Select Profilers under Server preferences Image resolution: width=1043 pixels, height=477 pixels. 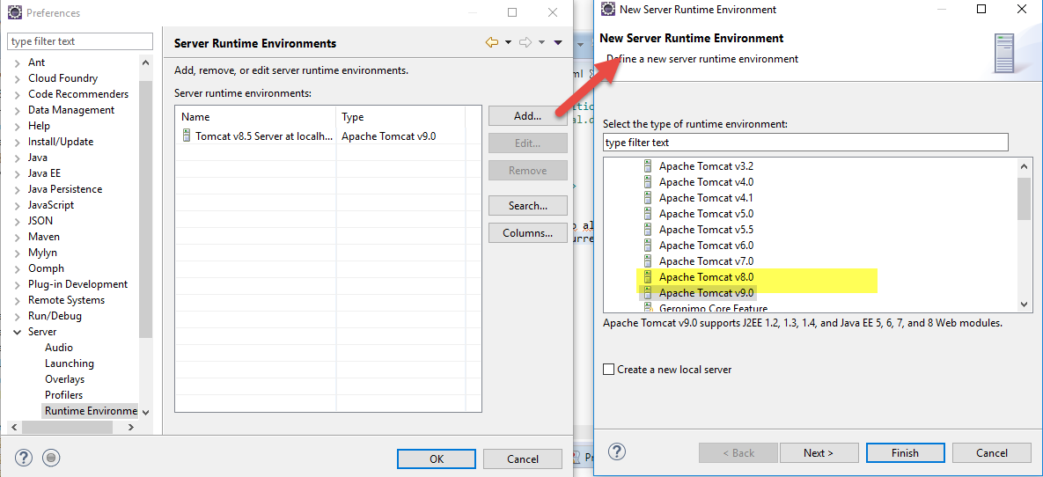pos(63,395)
